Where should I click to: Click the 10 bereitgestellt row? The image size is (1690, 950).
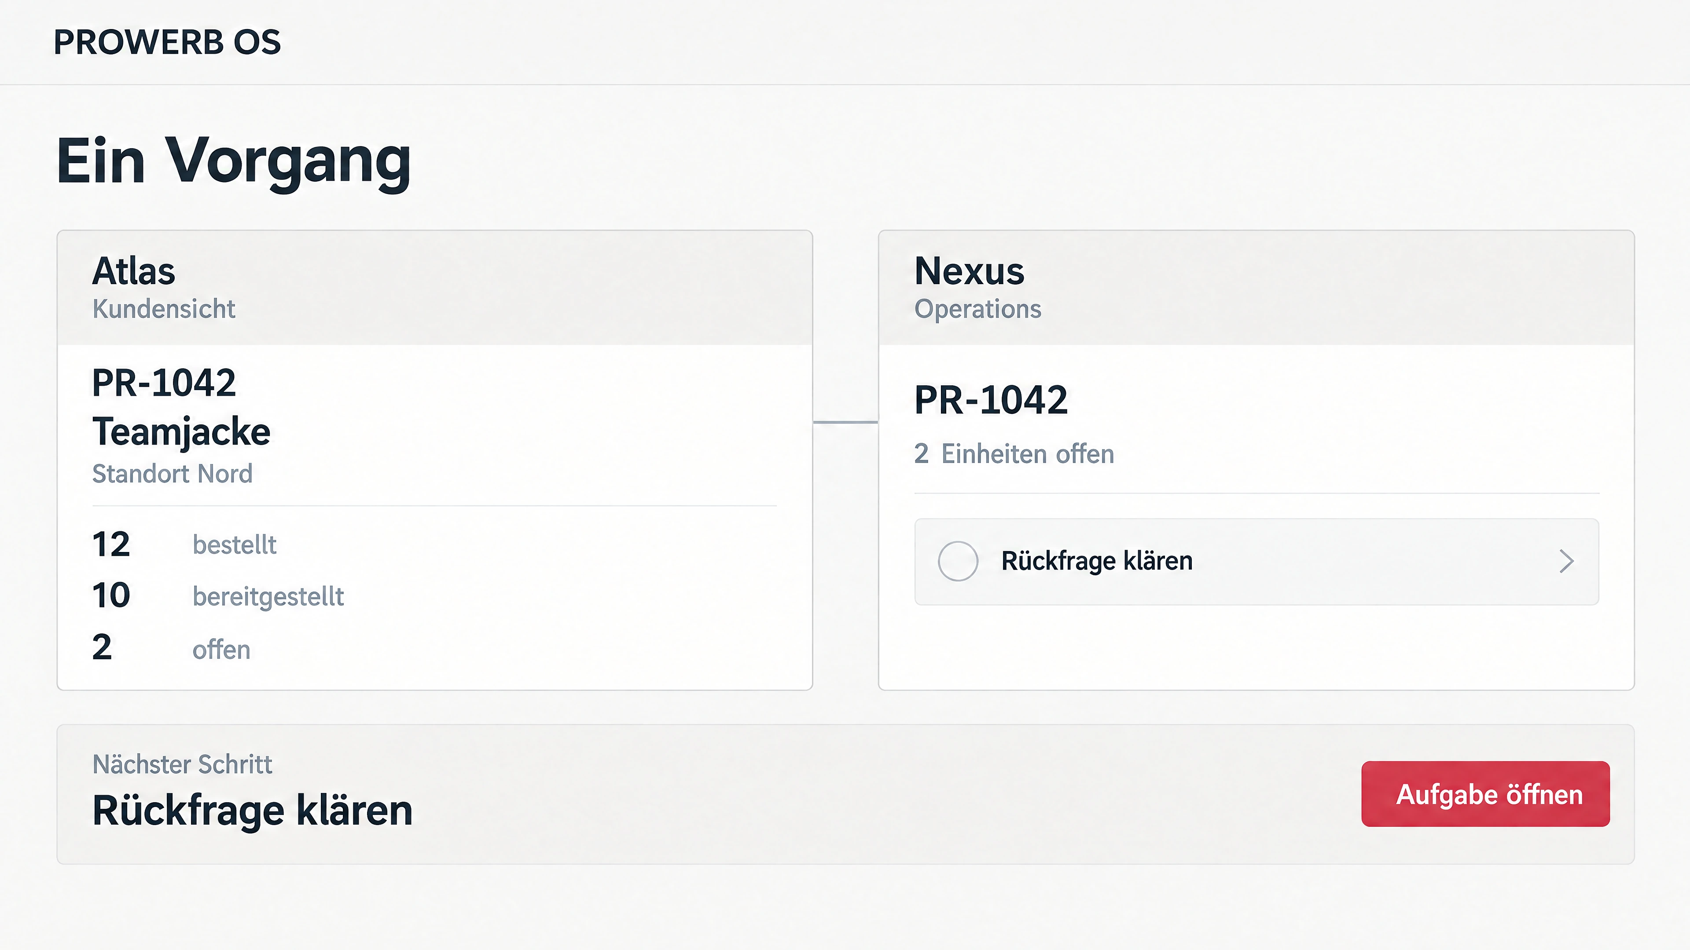coord(218,596)
